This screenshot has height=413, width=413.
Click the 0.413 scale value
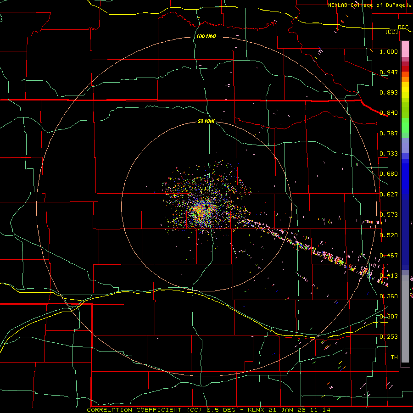pos(389,276)
